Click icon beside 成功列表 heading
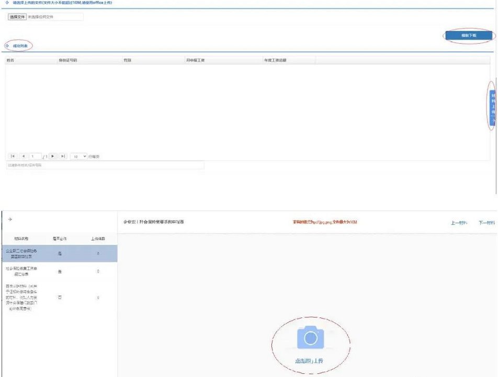The width and height of the screenshot is (498, 377). [x=7, y=46]
